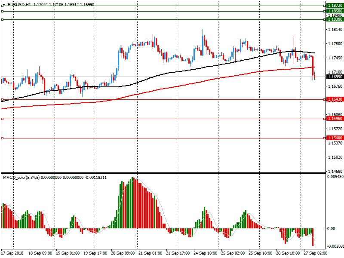This screenshot has height=258, width=344.
Task: Click the red 1.15960 price level label
Action: [x=335, y=118]
